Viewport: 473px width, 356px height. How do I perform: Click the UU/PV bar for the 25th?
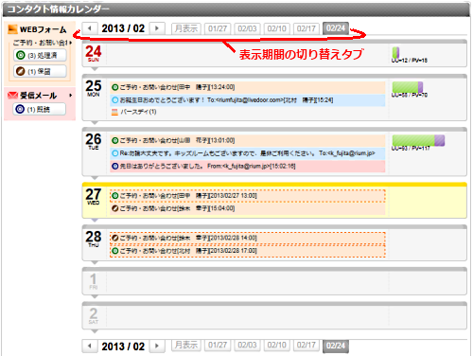[408, 87]
